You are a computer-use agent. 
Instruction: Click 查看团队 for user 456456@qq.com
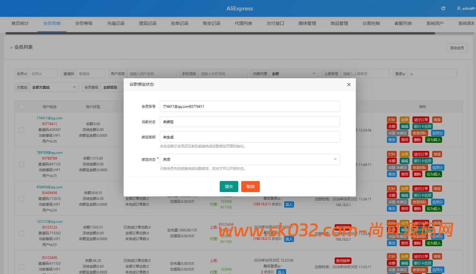click(x=419, y=202)
